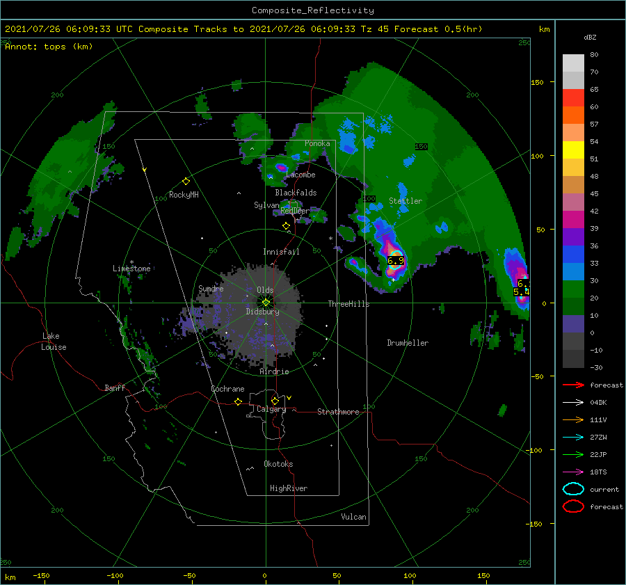Click the storm cell labeled 6.9

click(396, 260)
